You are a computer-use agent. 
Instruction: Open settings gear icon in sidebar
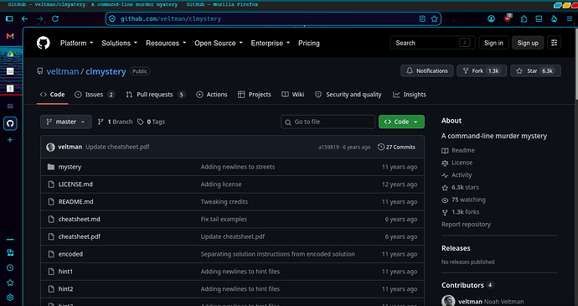click(x=10, y=298)
